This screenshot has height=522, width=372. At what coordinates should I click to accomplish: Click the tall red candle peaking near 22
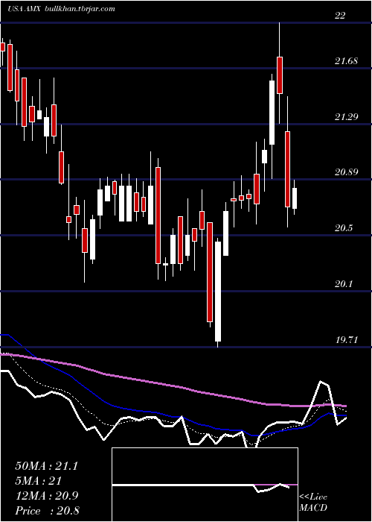[x=280, y=75]
